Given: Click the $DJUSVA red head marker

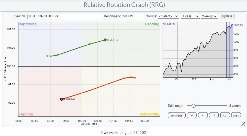Looking at the screenshot, I should pos(61,99).
